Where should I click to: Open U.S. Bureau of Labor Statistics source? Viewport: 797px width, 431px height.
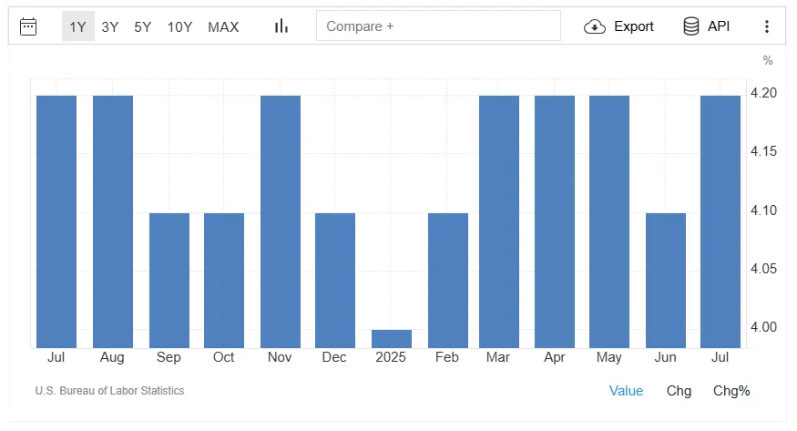pyautogui.click(x=109, y=391)
